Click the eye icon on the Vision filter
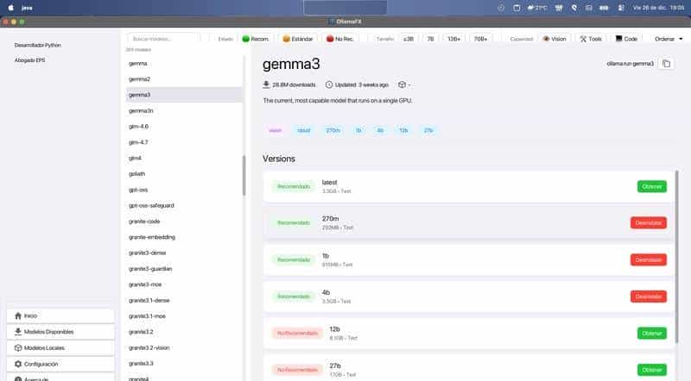Image resolution: width=691 pixels, height=381 pixels. pyautogui.click(x=545, y=39)
